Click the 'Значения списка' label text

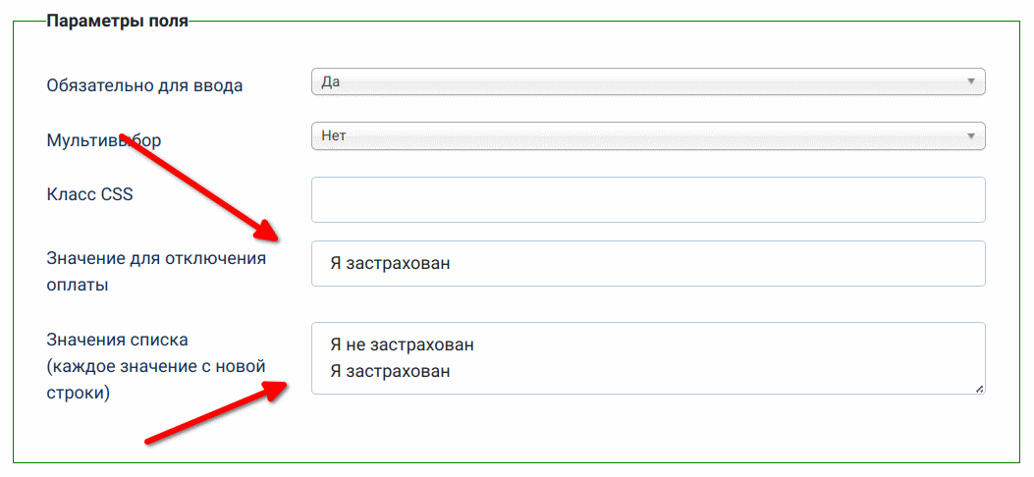117,340
